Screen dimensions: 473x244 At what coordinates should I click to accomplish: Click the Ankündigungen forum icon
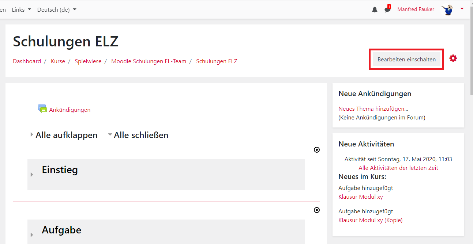42,108
